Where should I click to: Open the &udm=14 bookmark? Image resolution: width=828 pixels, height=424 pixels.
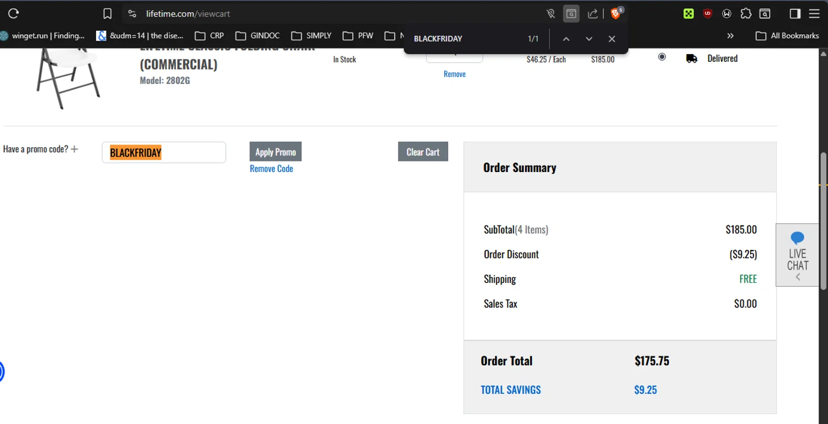140,35
